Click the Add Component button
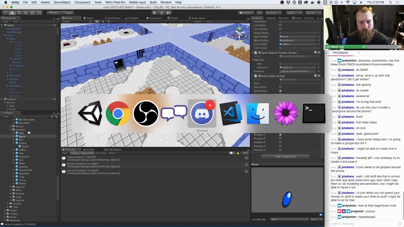Viewport: 404px width, 227px height. click(285, 157)
